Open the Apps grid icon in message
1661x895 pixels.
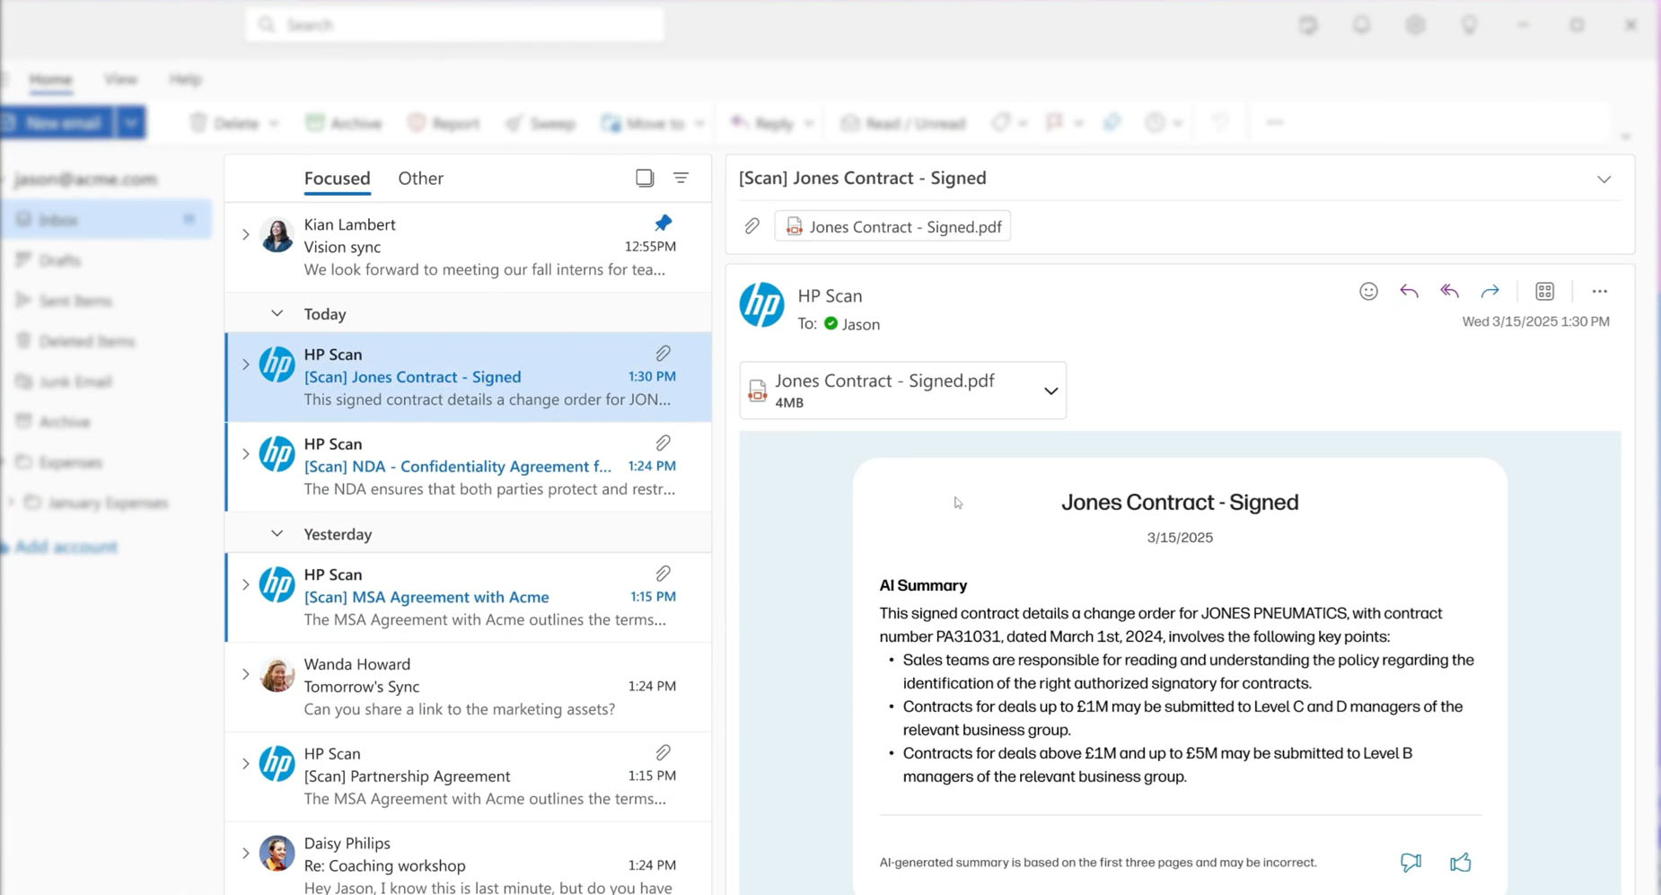point(1544,292)
